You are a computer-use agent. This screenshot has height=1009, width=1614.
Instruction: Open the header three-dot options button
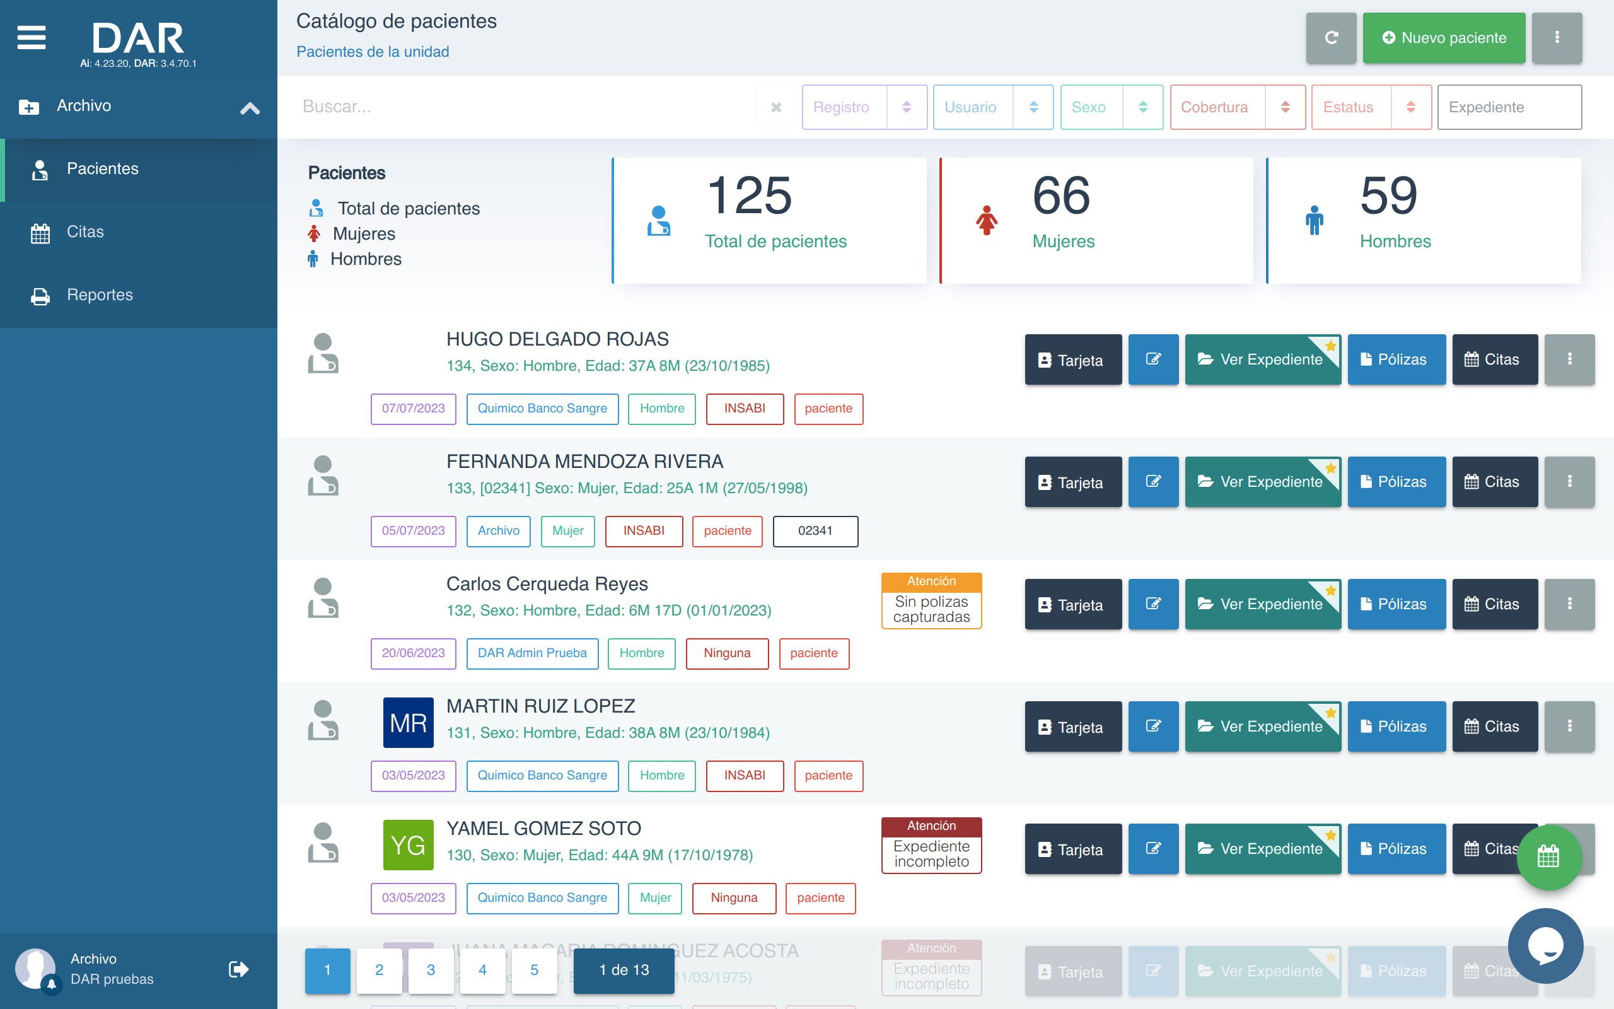[x=1557, y=38]
